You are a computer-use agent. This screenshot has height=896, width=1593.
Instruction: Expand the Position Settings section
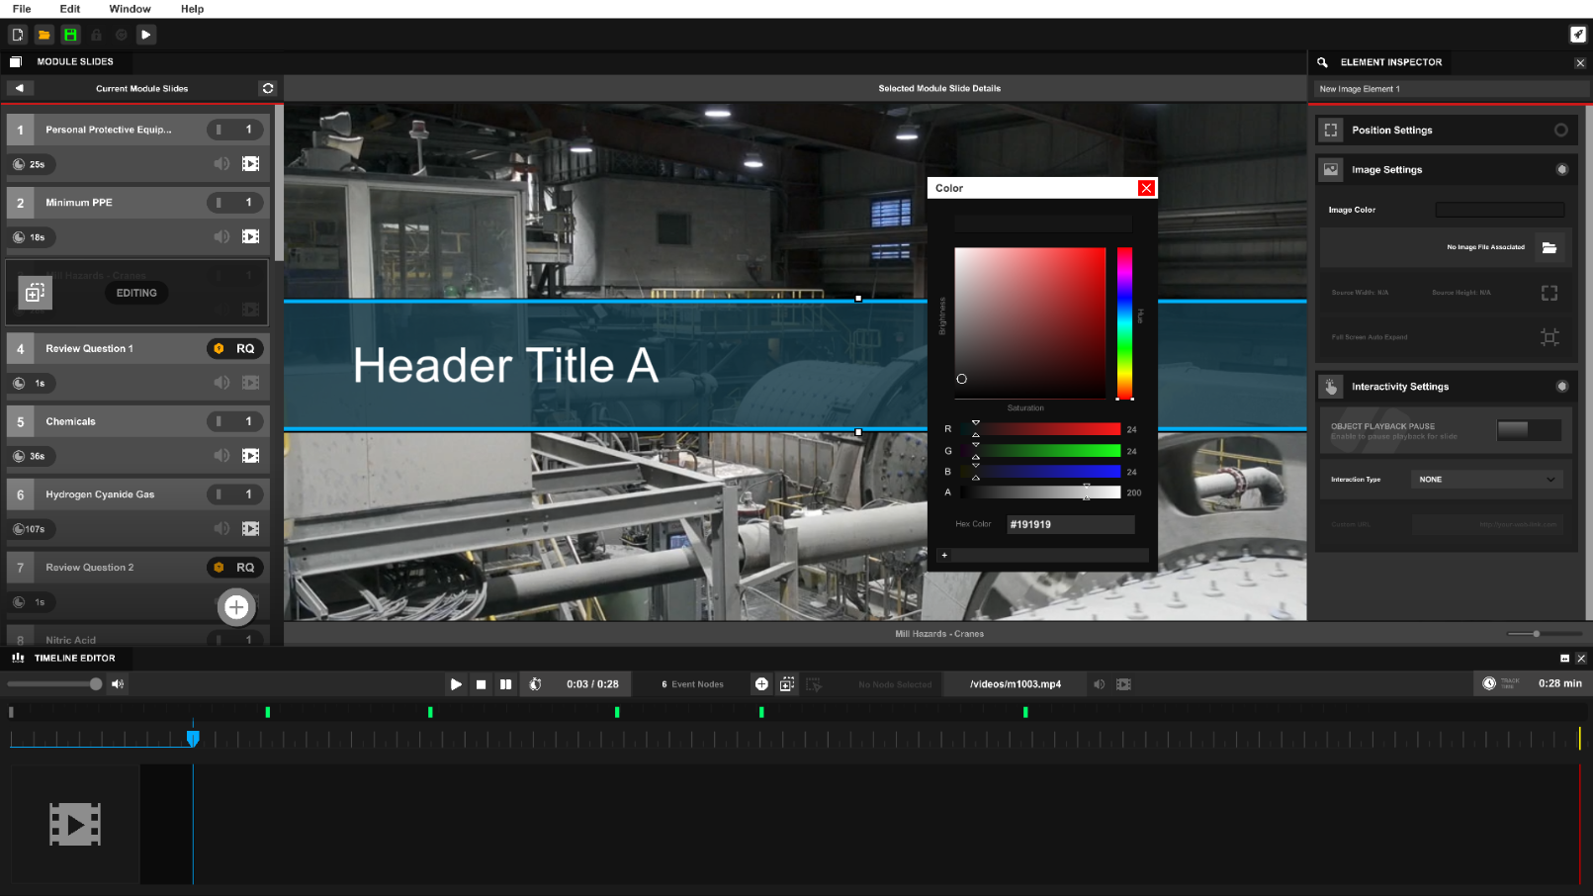click(x=1560, y=131)
